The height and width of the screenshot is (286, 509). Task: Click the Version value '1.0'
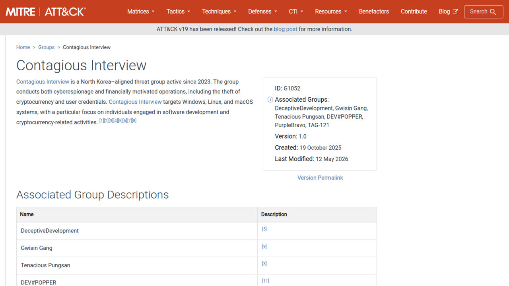(x=303, y=136)
